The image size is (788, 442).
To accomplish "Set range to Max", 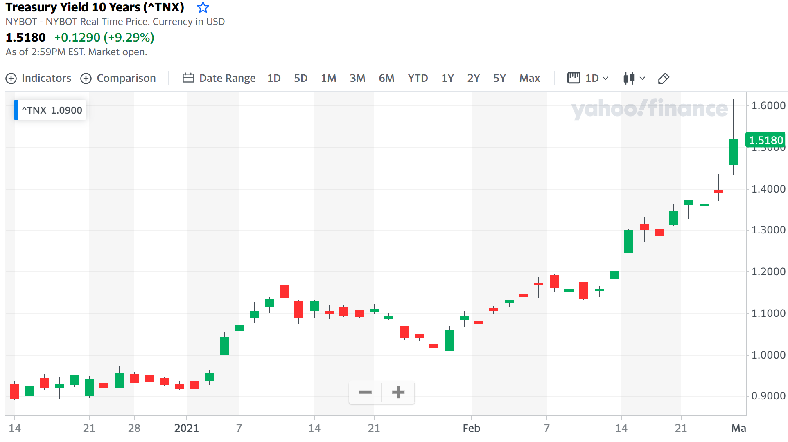I will point(529,78).
